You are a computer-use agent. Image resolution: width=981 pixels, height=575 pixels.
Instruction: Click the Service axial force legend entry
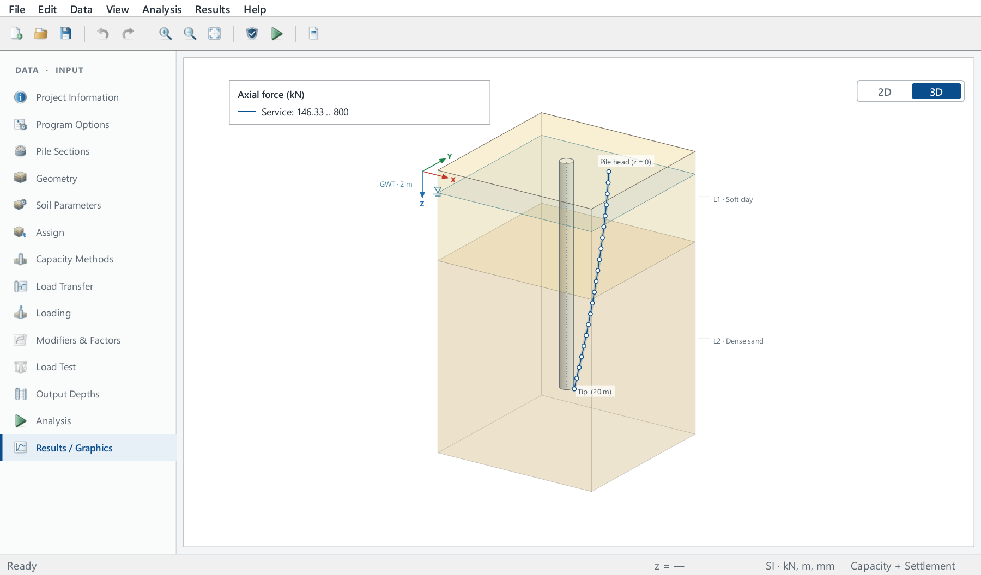[x=293, y=112]
